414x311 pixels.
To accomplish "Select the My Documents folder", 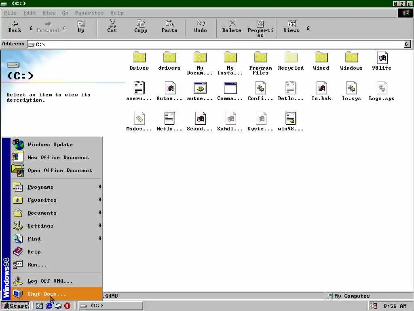I will 200,64.
